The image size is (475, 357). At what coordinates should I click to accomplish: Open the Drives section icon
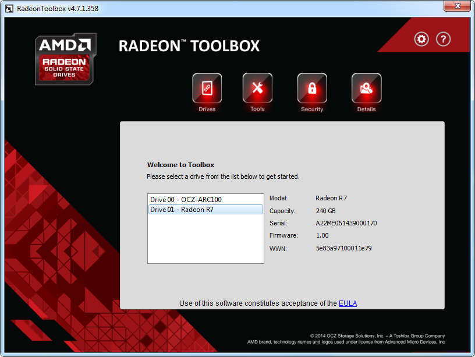pos(207,88)
